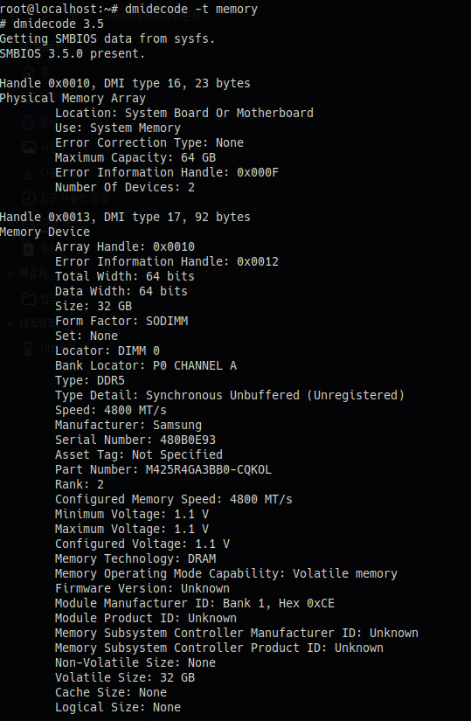
Task: Open the Documents (문서) file icon in sidebar
Action: [29, 122]
